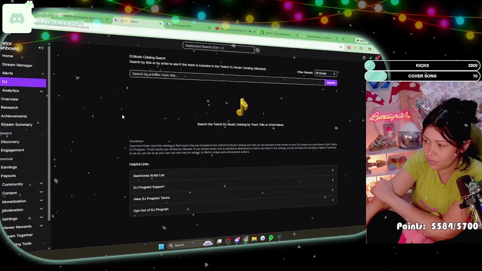Click the KICKS goal progress bar

coord(422,65)
